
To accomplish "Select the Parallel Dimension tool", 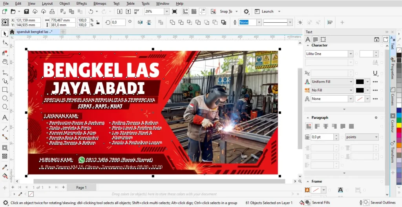I will 5,128.
